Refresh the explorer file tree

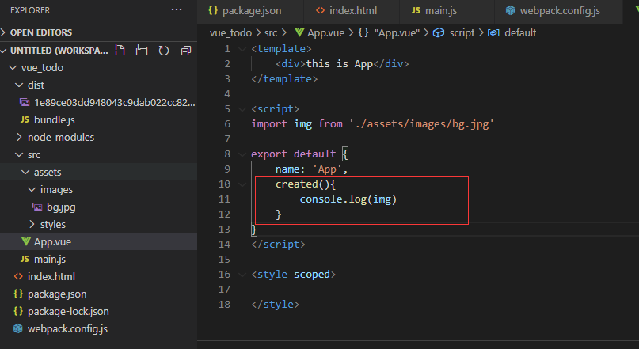(x=164, y=51)
